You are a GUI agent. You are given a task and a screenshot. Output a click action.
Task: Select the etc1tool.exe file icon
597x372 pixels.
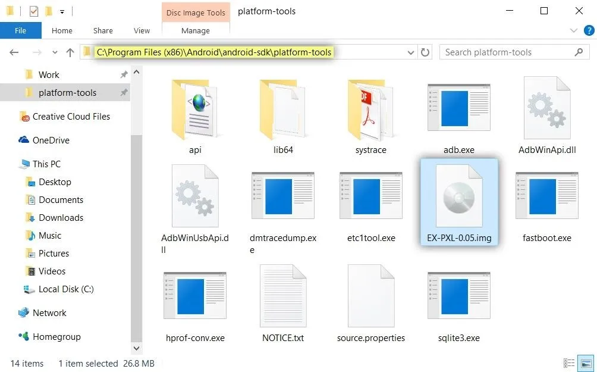371,196
